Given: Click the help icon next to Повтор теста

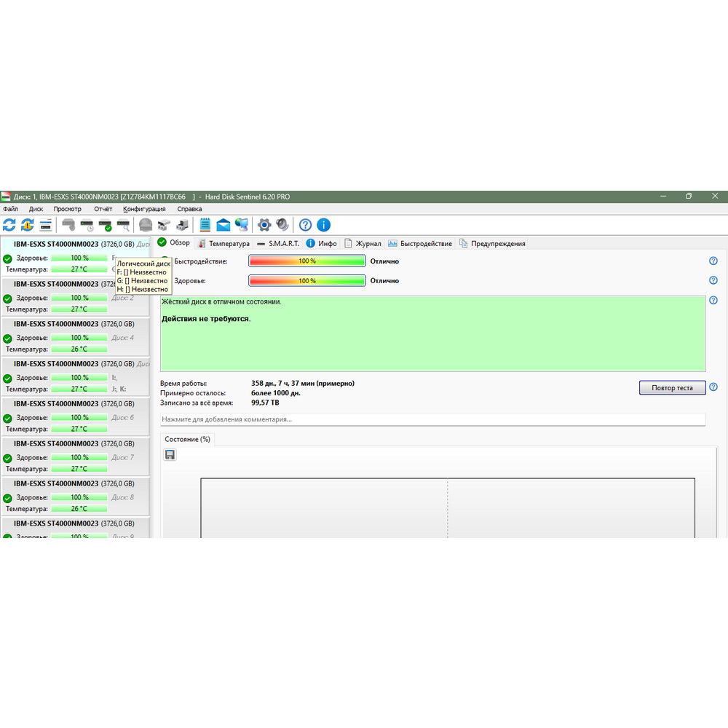Looking at the screenshot, I should [x=713, y=387].
